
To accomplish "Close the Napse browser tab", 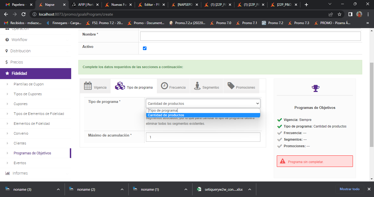I will pos(65,5).
